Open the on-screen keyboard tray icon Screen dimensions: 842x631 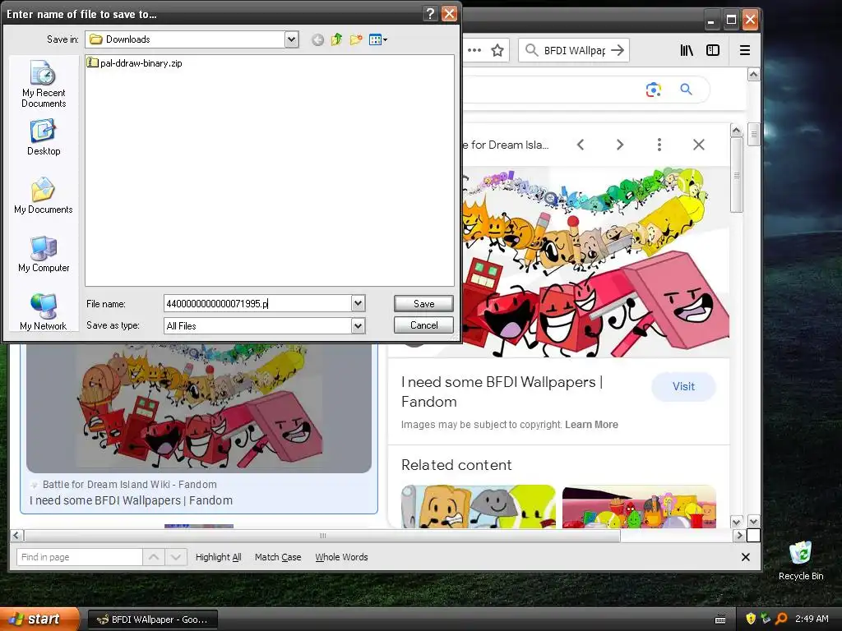(x=720, y=619)
